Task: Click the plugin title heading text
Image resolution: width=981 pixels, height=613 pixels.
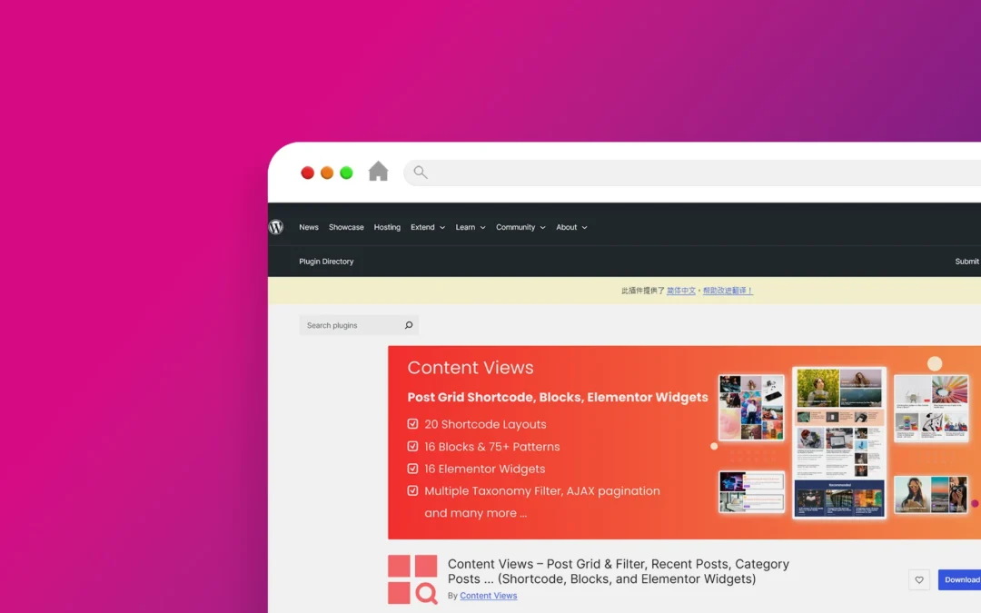Action: pos(619,571)
